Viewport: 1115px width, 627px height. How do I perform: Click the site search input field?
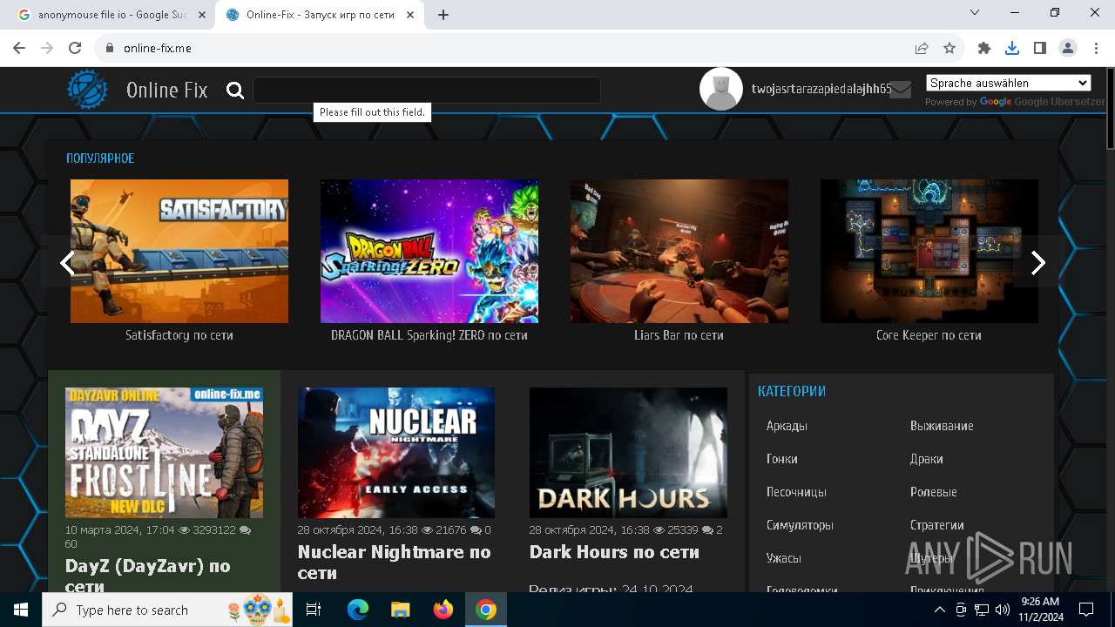pos(427,90)
